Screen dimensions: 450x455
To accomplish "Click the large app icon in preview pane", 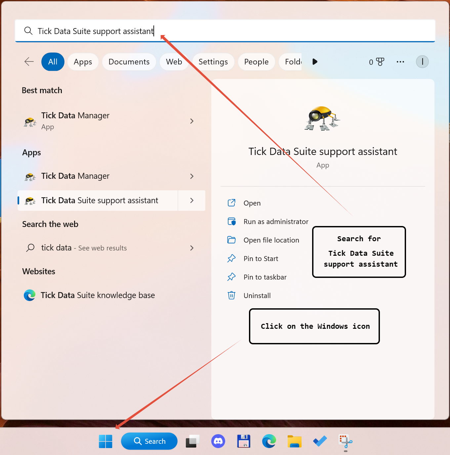I will point(322,118).
